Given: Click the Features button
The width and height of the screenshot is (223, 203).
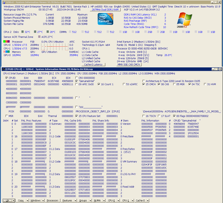Looking at the screenshot, I should click(x=67, y=201).
